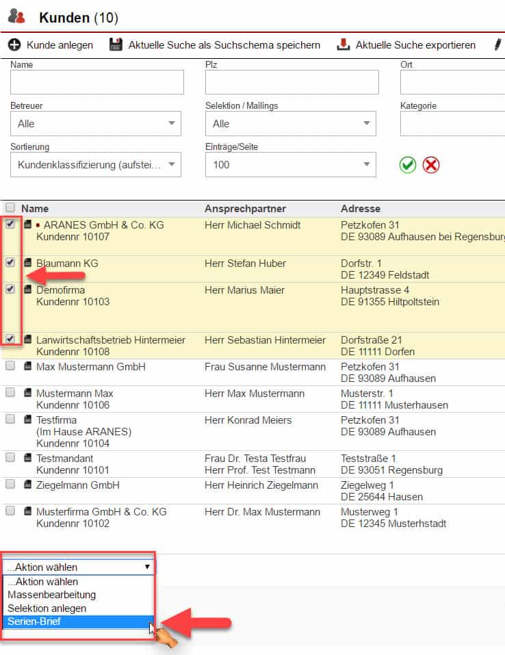
Task: Open the Testmandant customer entry
Action: pos(64,459)
